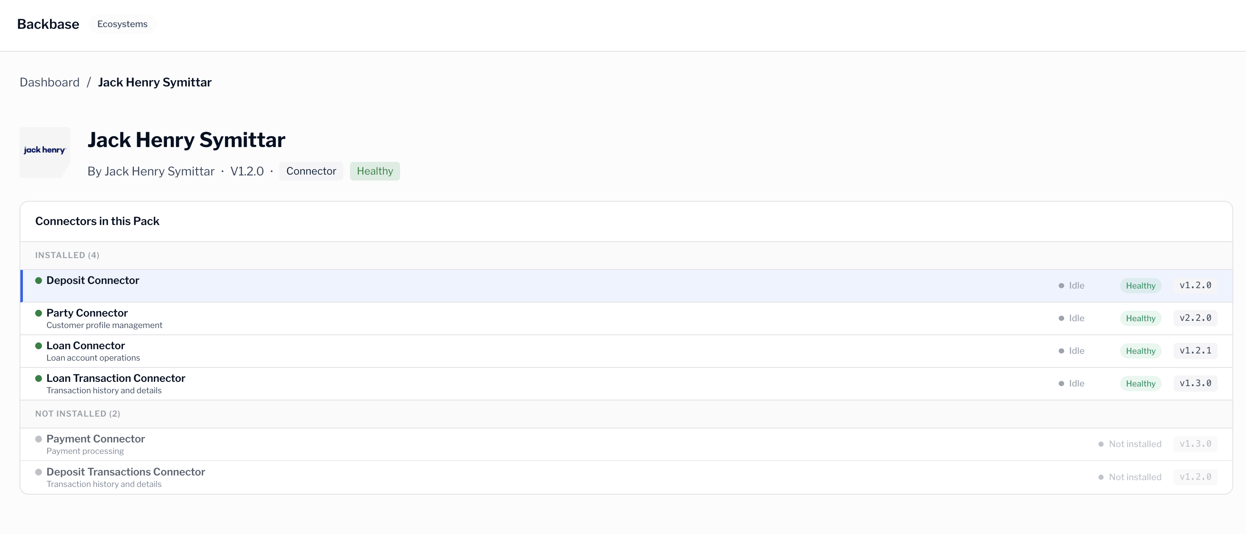Click the Healthy badge for Loan Connector
Screen dimensions: 1246x534
coord(1140,351)
